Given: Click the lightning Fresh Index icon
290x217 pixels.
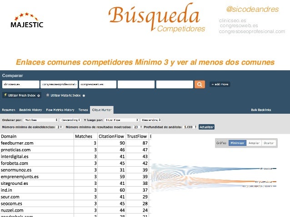Looking at the screenshot, I should [5, 95].
